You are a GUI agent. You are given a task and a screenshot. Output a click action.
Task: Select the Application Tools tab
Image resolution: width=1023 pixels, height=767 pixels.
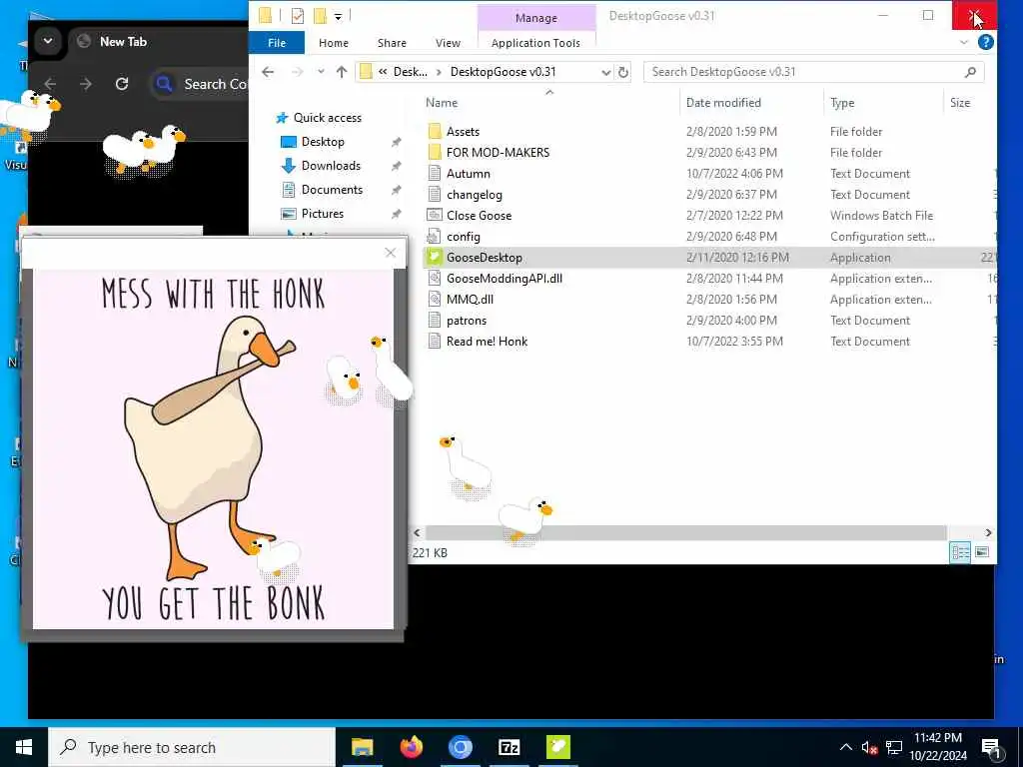[535, 43]
